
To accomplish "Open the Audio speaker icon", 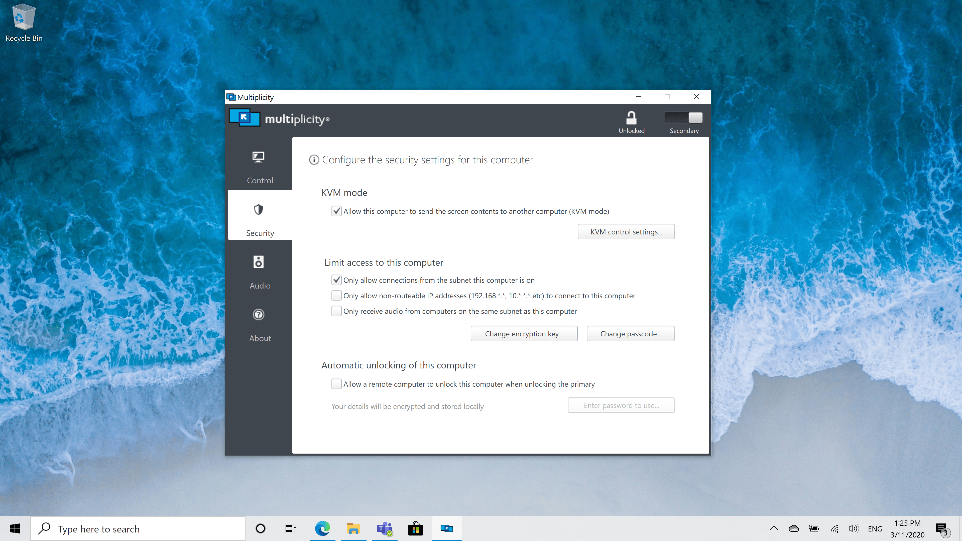I will tap(258, 262).
